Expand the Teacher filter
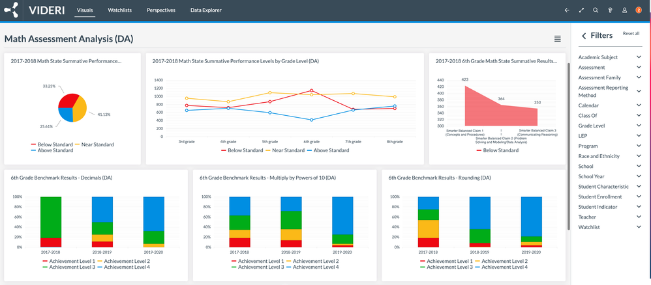 point(639,217)
